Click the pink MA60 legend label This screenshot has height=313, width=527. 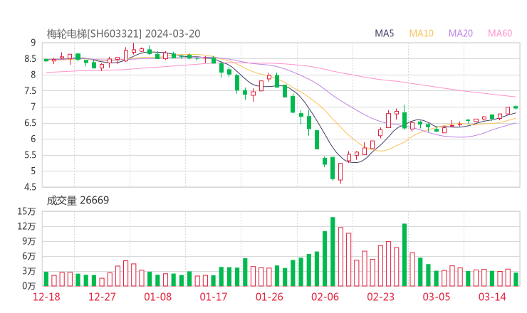pyautogui.click(x=500, y=33)
